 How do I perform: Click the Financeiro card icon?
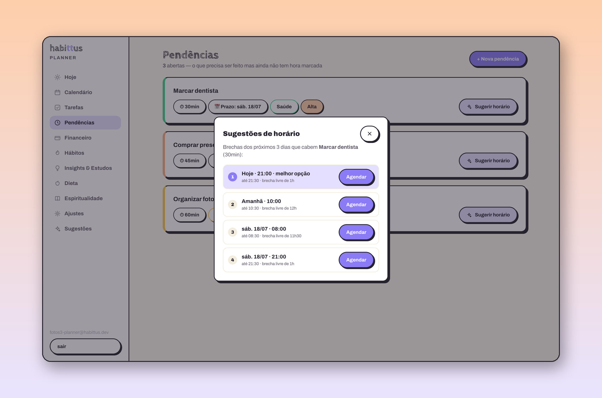pos(57,138)
